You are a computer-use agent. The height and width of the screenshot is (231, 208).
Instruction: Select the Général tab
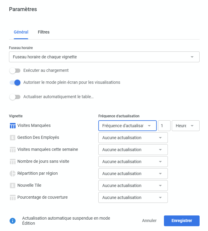coord(21,32)
